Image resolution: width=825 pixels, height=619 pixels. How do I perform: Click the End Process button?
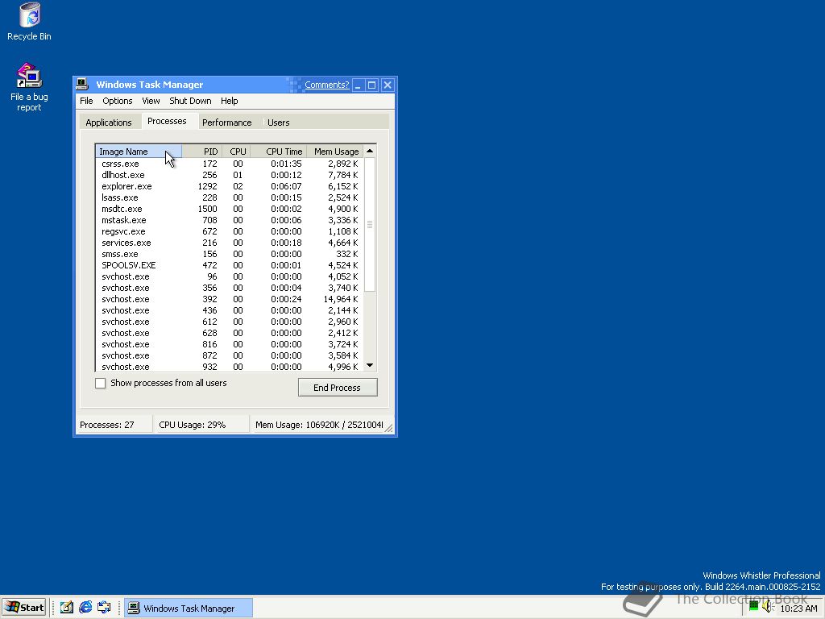coord(338,388)
